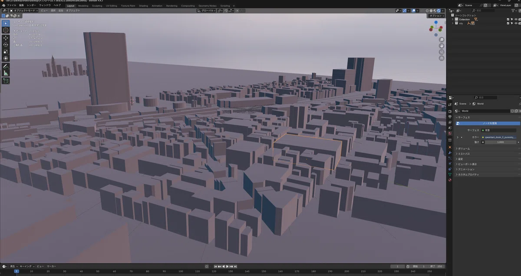Hide the city collection with its eye icon

[x=515, y=23]
